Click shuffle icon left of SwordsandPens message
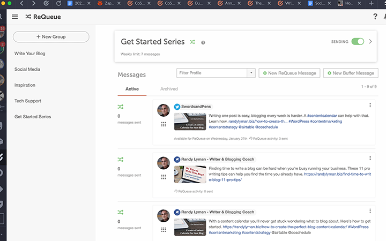Image resolution: width=386 pixels, height=241 pixels. 121,107
